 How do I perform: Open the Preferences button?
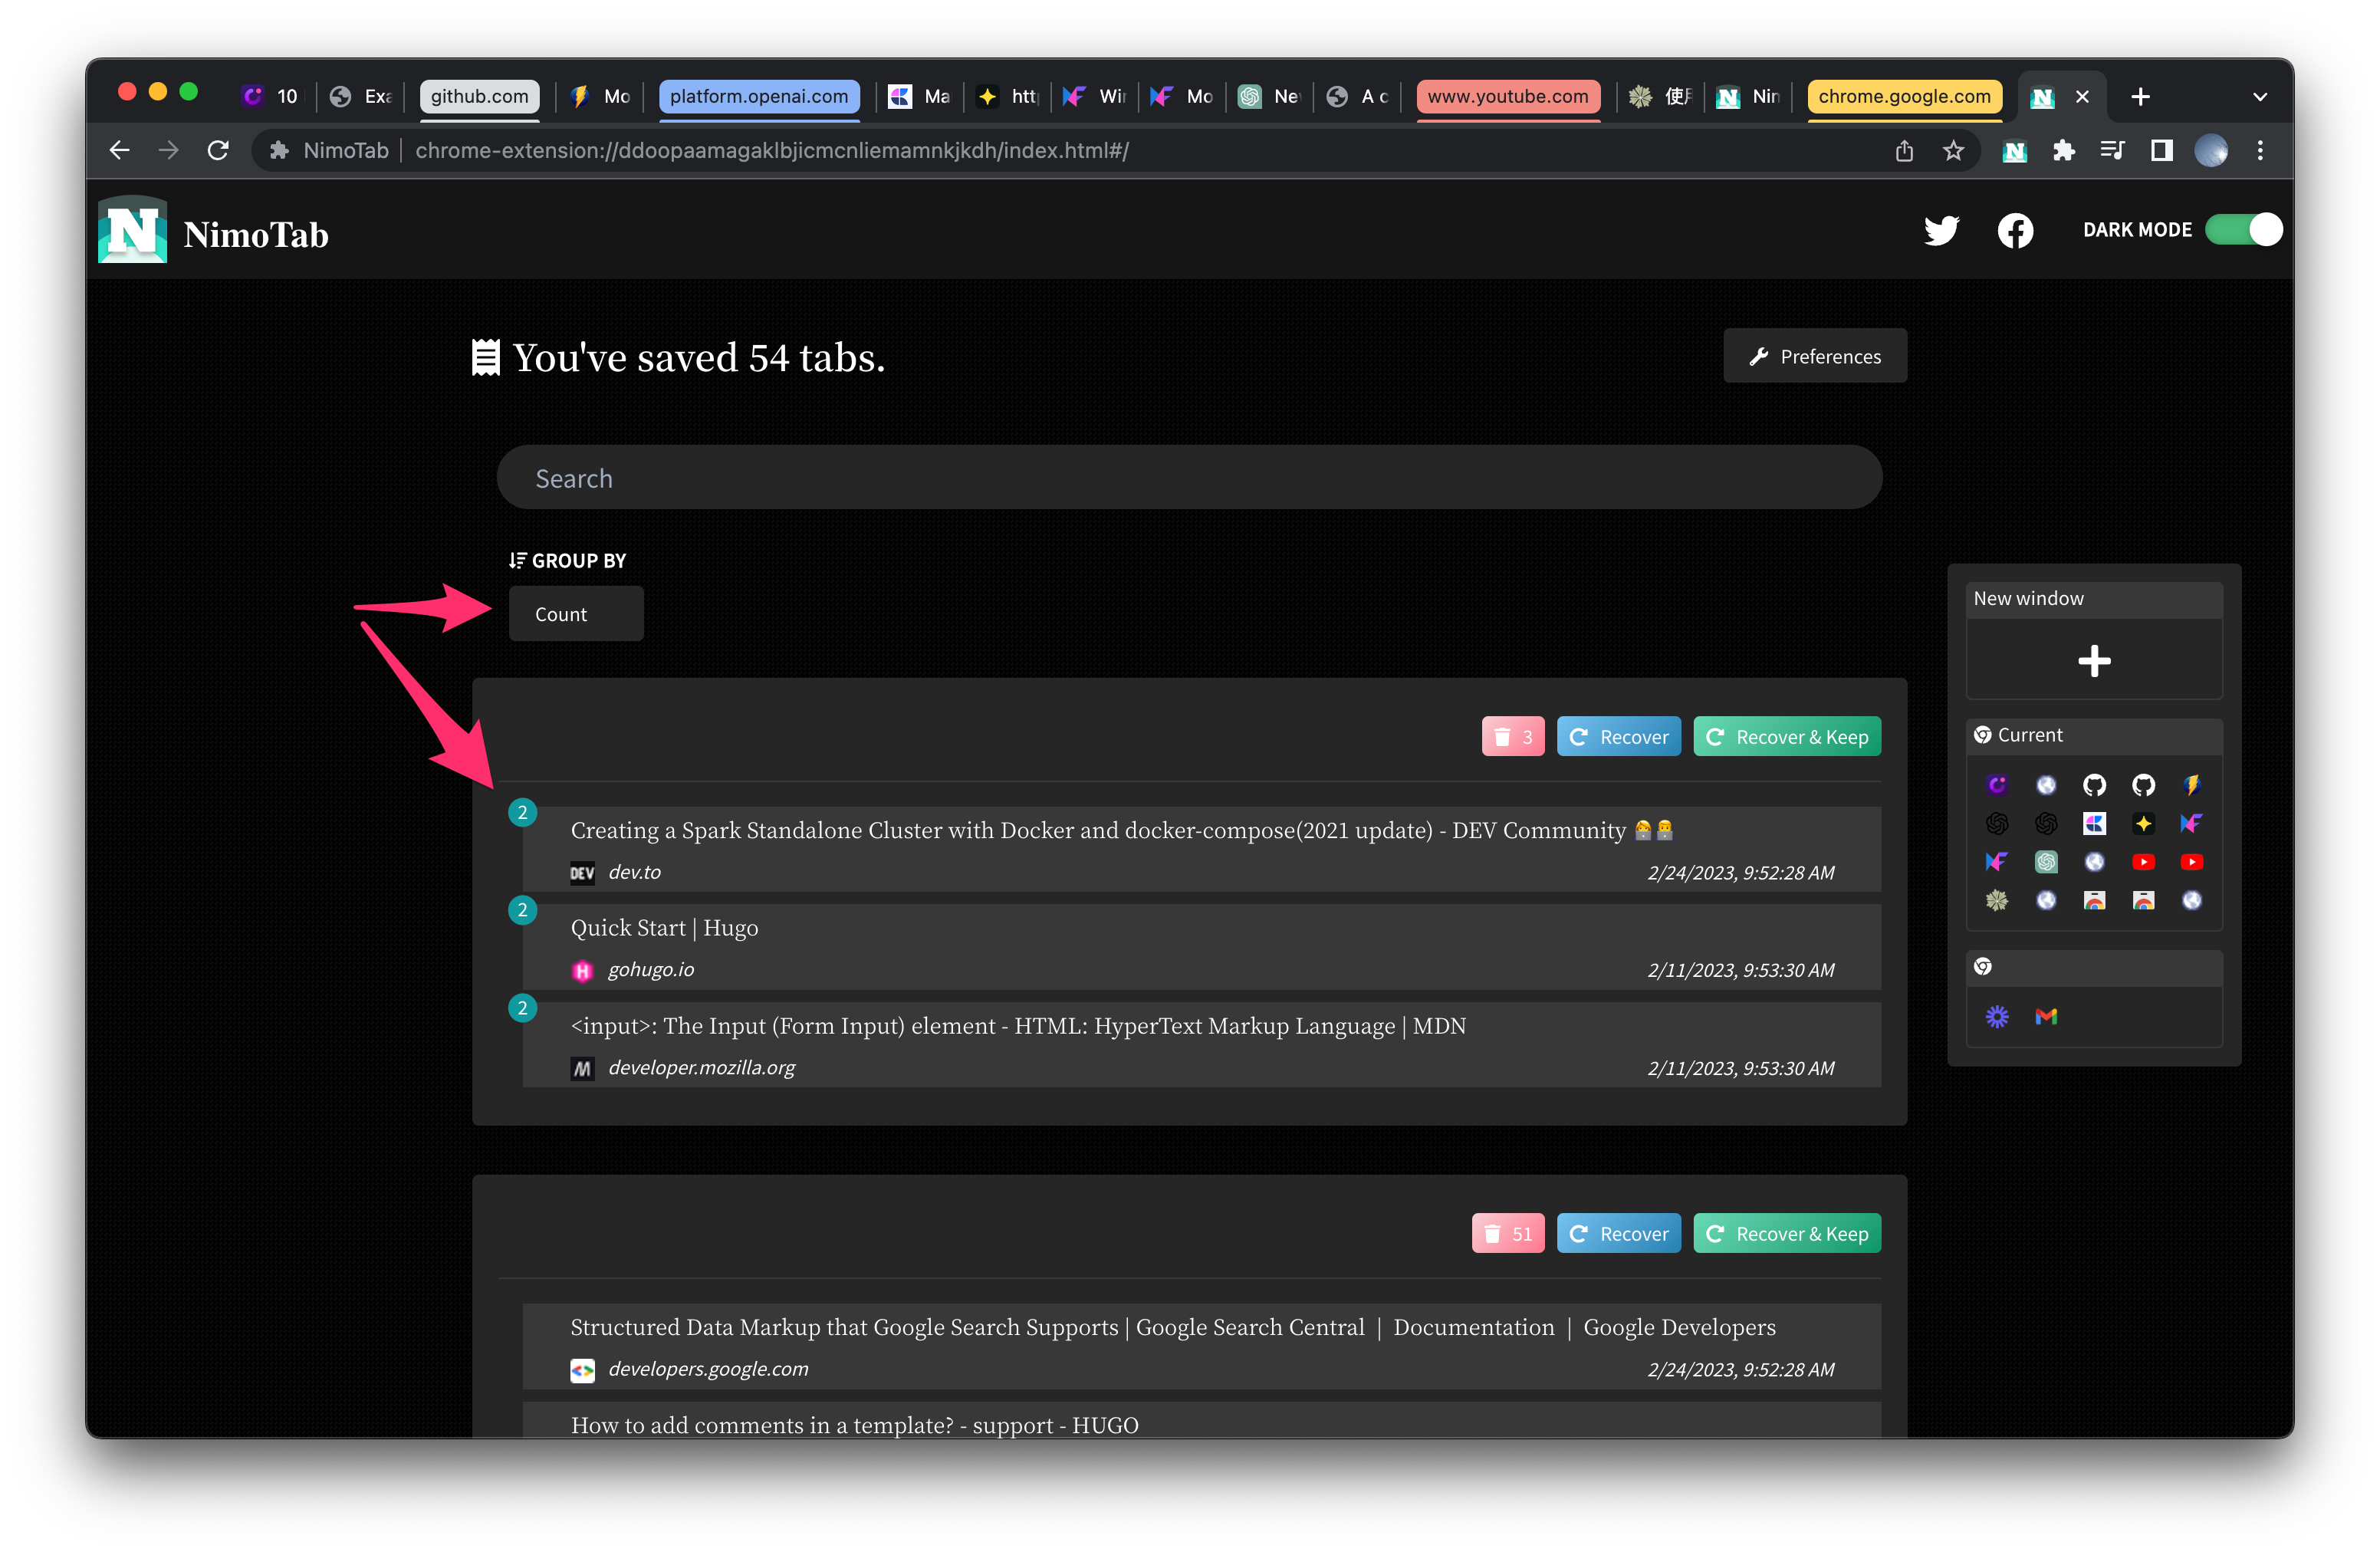[x=1814, y=356]
